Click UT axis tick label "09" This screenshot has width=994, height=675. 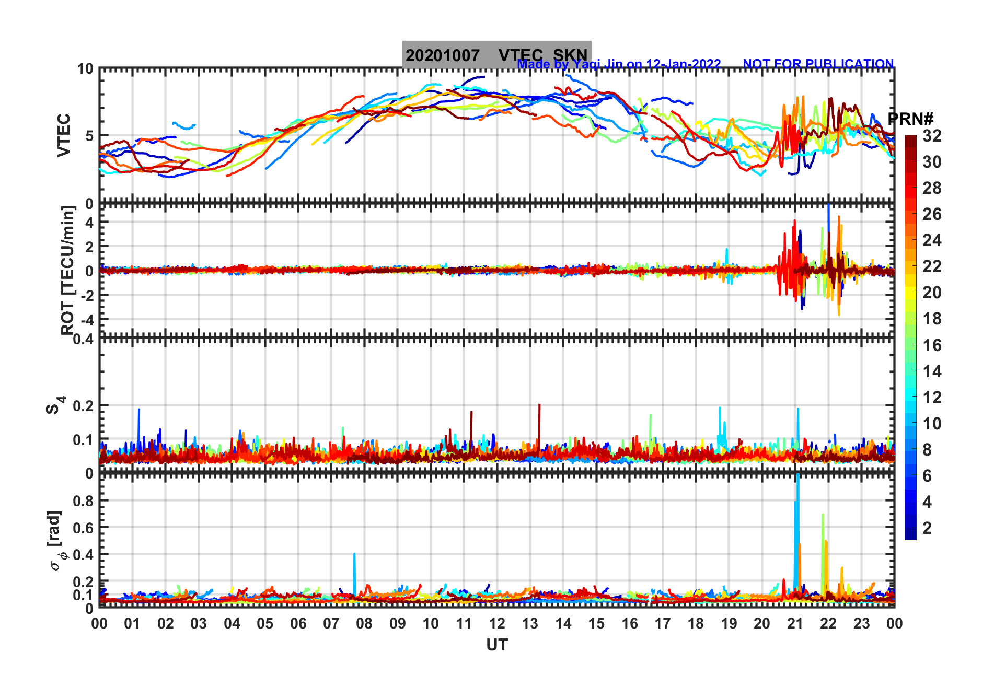[x=398, y=623]
